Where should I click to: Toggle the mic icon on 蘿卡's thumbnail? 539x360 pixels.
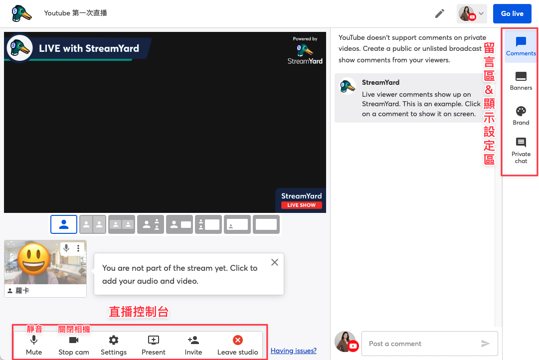point(66,248)
